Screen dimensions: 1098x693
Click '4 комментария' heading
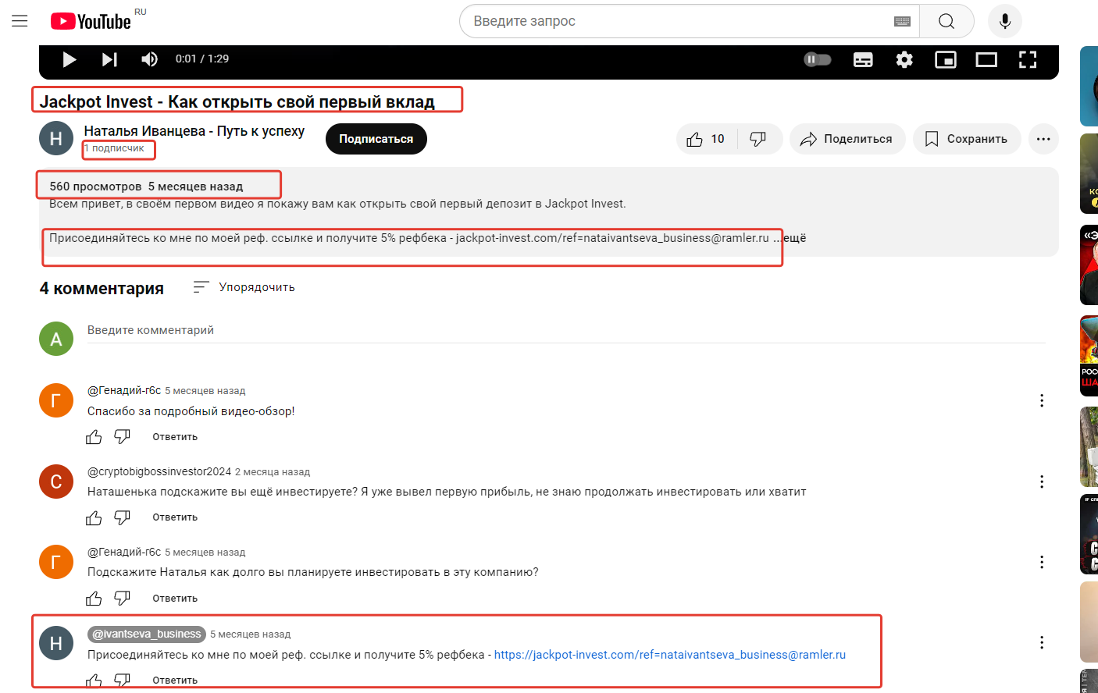[102, 288]
